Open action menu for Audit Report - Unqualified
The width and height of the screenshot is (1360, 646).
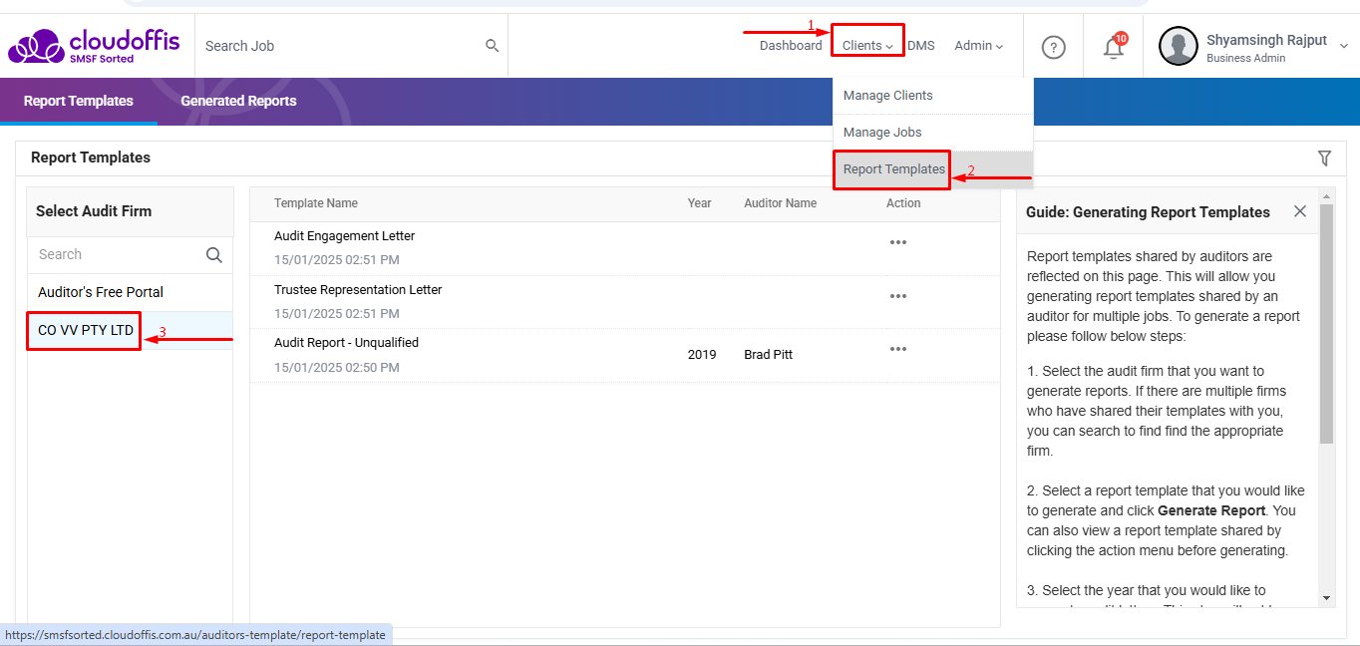click(x=898, y=349)
